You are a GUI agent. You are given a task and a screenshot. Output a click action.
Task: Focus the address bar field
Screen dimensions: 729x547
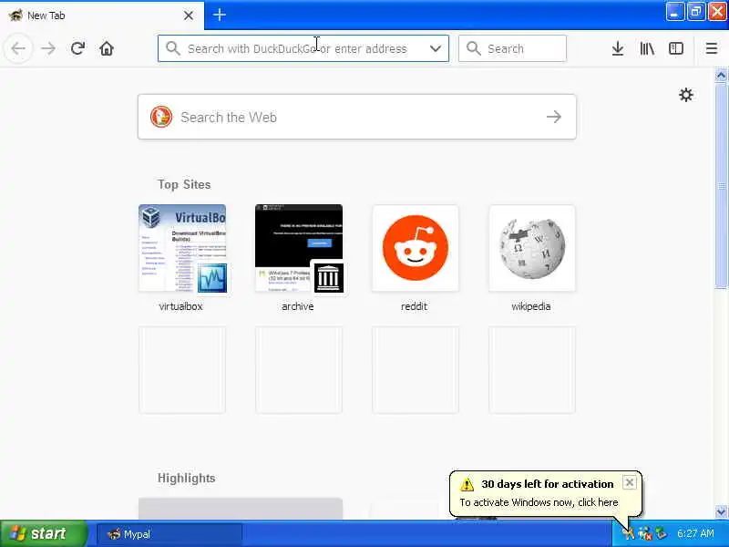pos(303,48)
